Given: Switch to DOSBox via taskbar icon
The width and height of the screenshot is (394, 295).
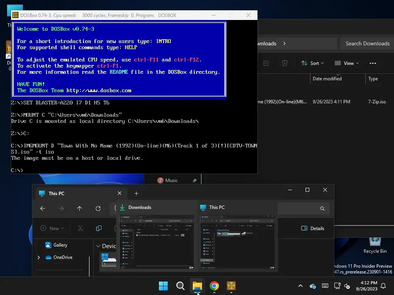Looking at the screenshot, I should [231, 286].
